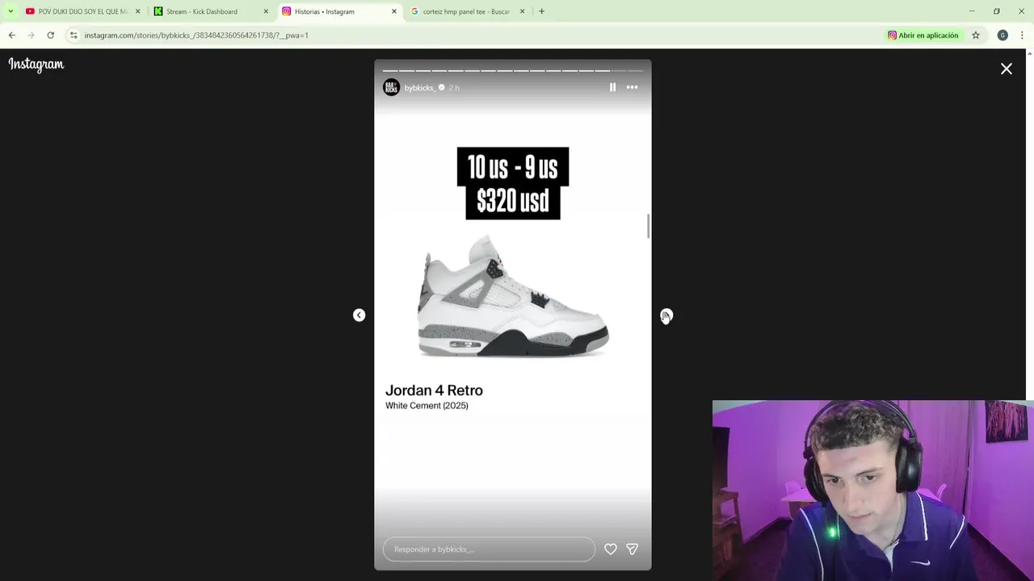Click 'Abrir en aplicación' button
The height and width of the screenshot is (581, 1034).
tap(923, 36)
